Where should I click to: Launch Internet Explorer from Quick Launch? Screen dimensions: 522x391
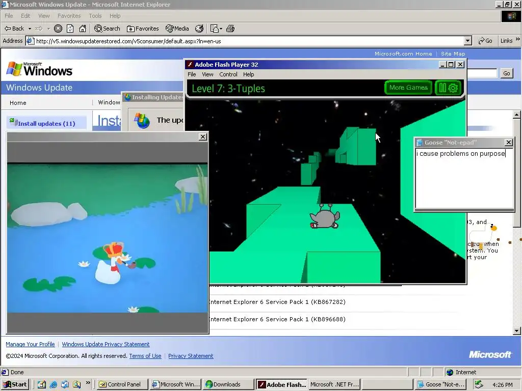pyautogui.click(x=53, y=384)
